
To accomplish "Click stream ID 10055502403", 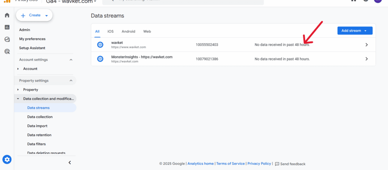I will click(x=207, y=45).
